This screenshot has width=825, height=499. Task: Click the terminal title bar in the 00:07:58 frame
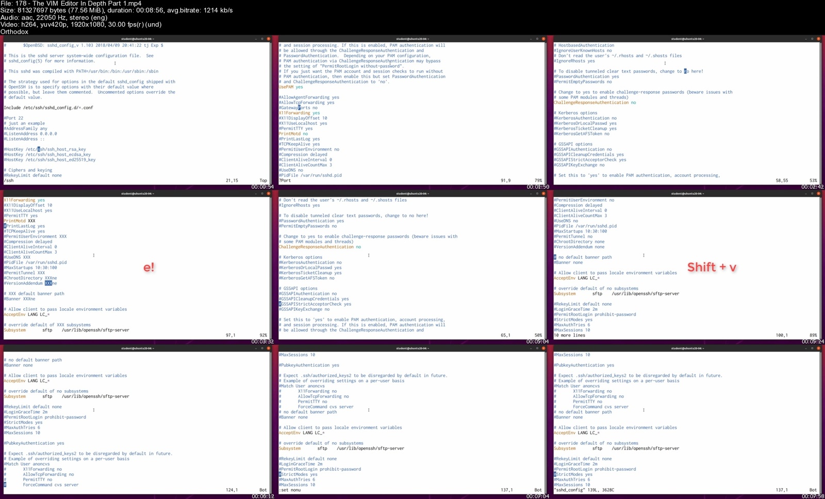pos(687,348)
